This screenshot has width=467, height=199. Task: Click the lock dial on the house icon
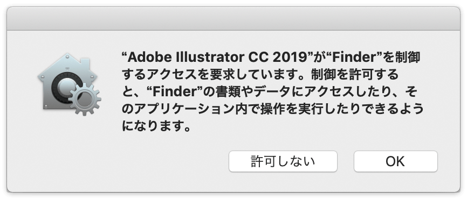(x=64, y=88)
